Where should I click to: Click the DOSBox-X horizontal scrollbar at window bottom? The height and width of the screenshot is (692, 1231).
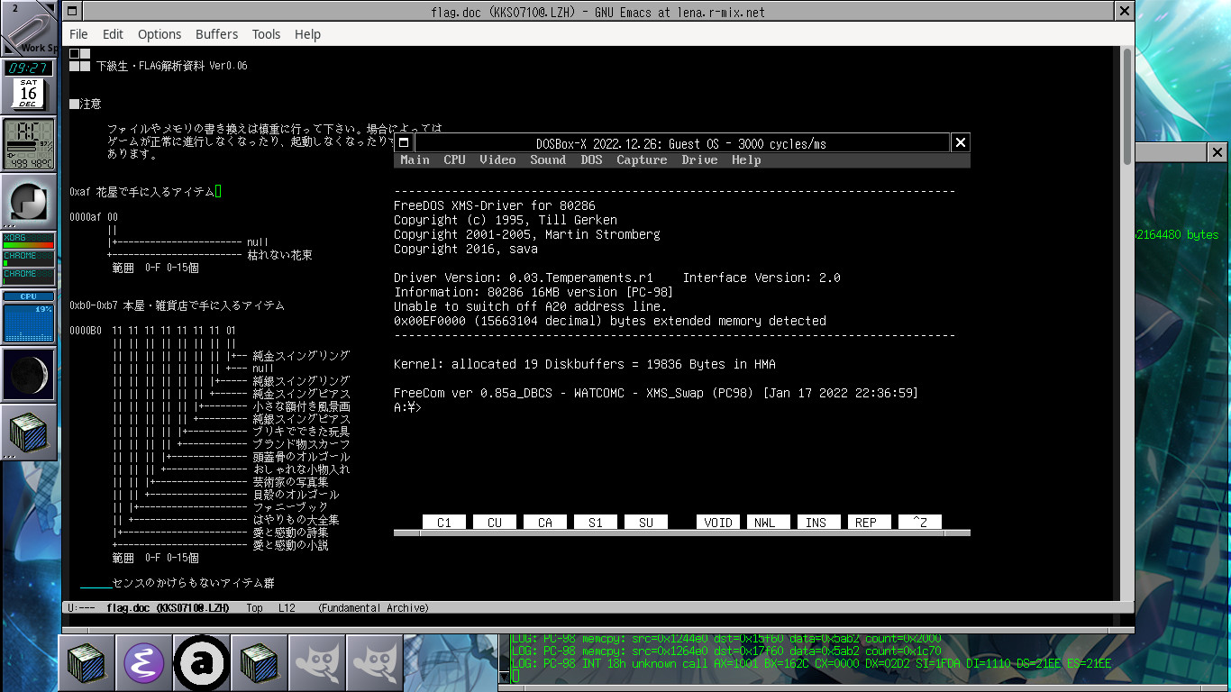click(x=682, y=533)
